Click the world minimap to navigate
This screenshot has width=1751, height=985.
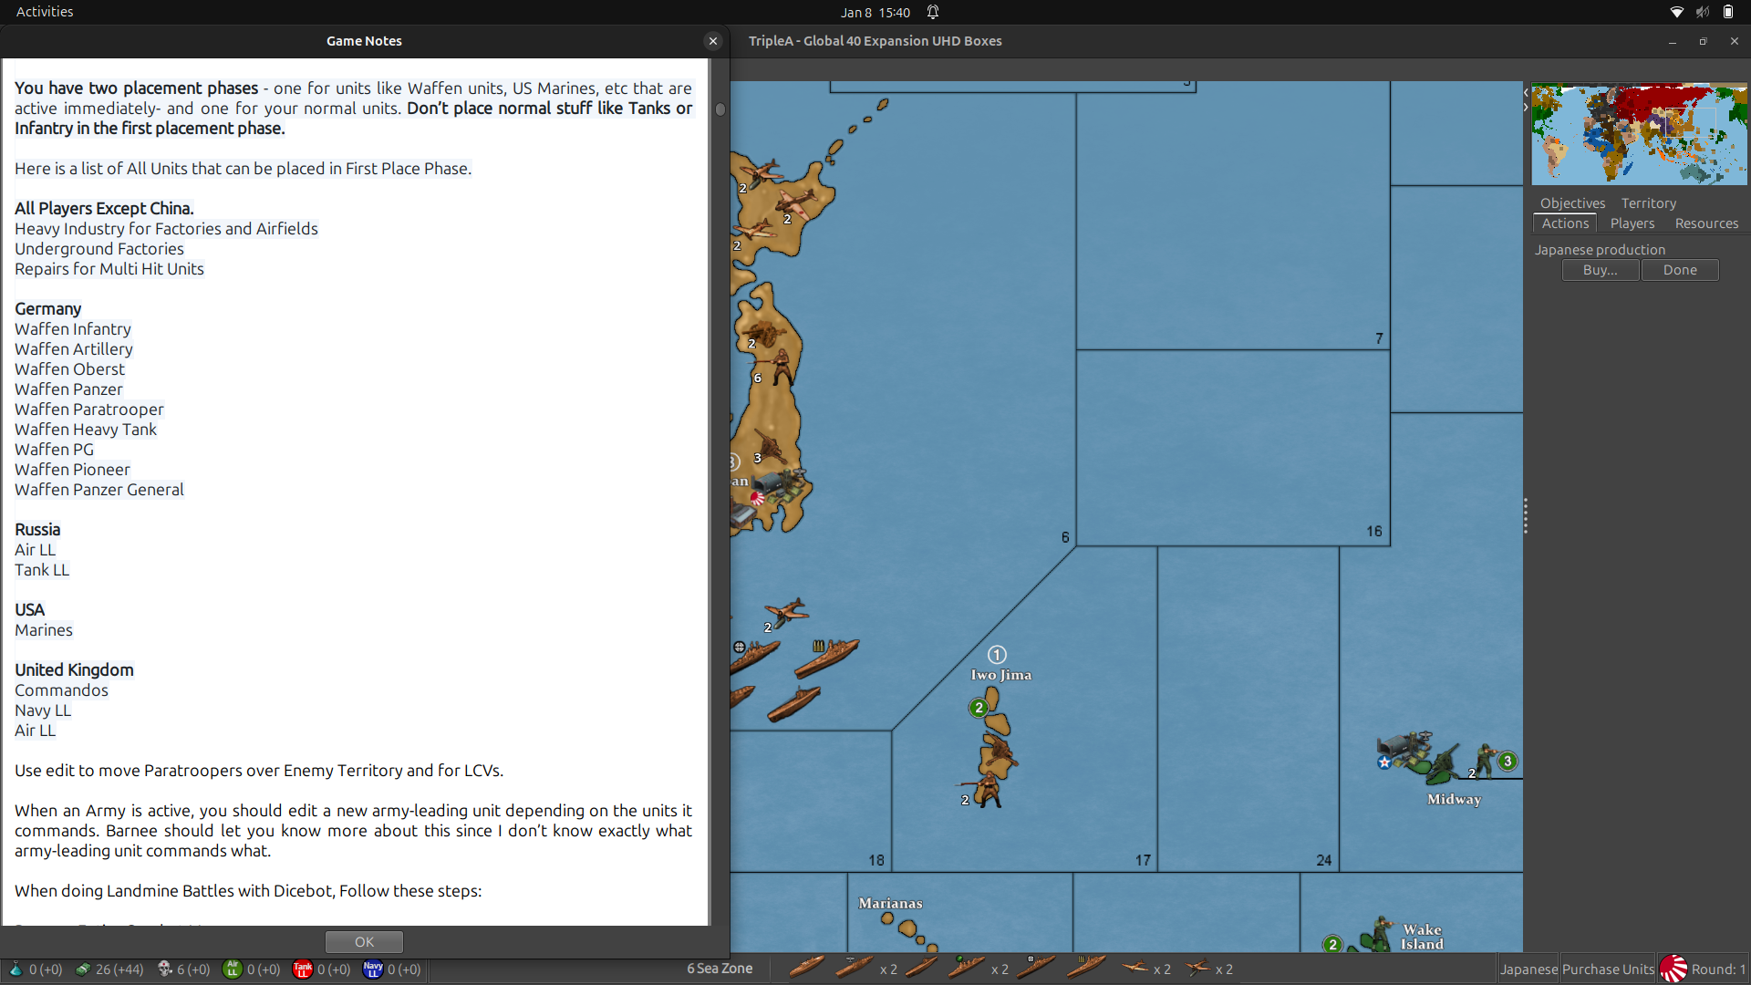coord(1638,134)
